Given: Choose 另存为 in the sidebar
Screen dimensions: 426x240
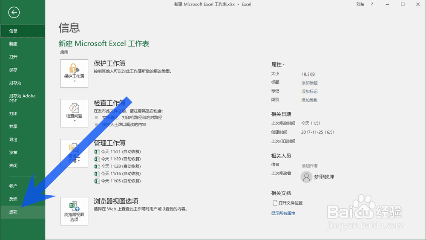Looking at the screenshot, I should [x=23, y=83].
